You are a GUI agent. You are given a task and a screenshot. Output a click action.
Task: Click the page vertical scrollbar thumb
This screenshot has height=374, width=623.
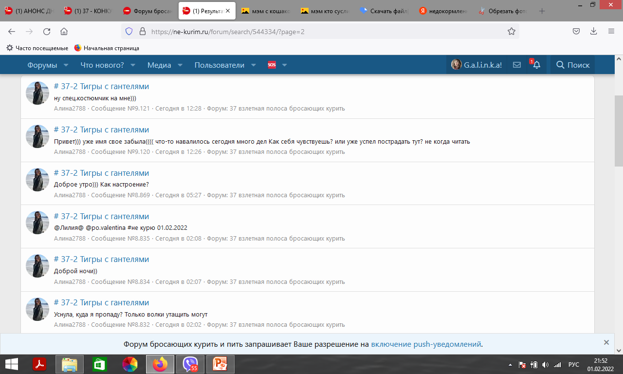click(x=619, y=131)
